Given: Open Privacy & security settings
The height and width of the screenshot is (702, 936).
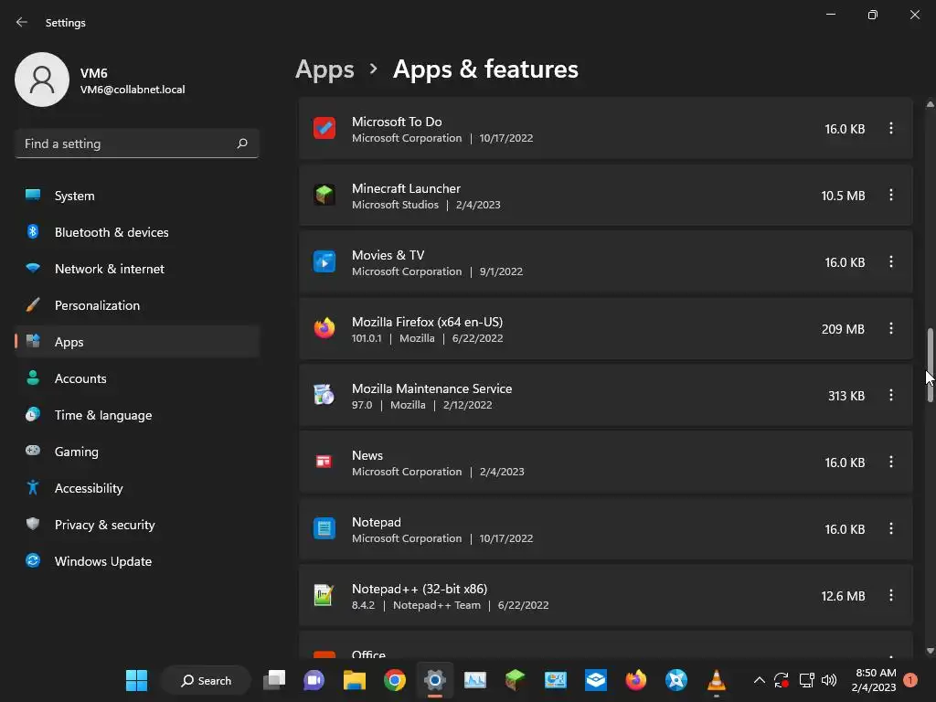Looking at the screenshot, I should [137, 525].
